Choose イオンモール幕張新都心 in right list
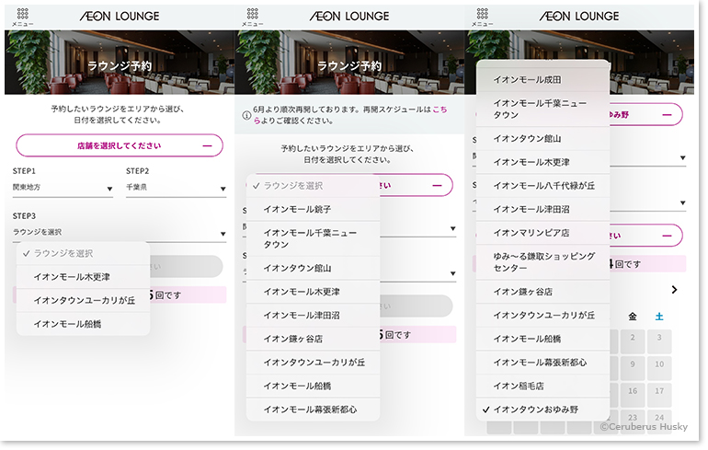The width and height of the screenshot is (708, 450). [x=542, y=363]
